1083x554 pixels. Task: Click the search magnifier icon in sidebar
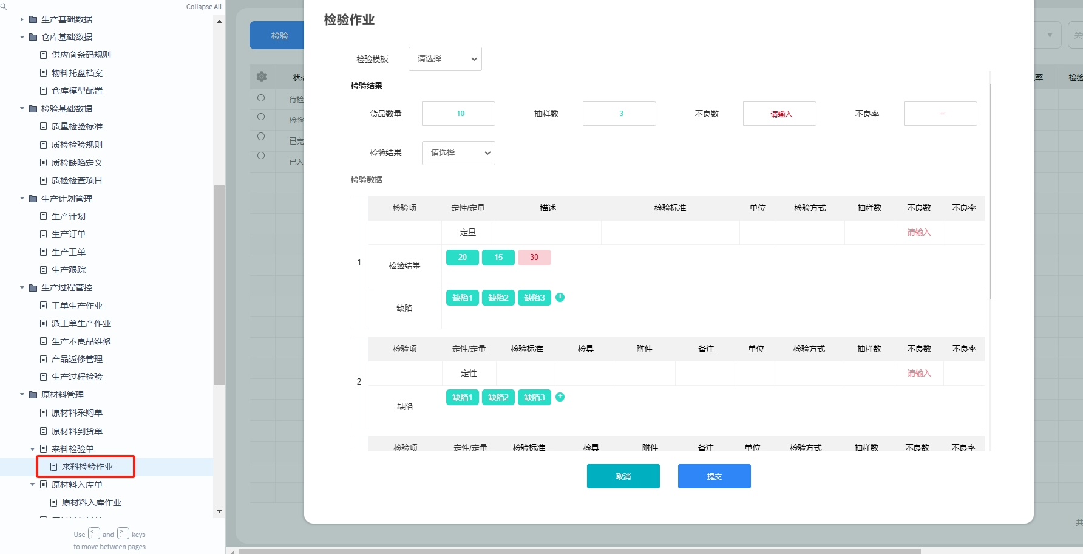click(4, 7)
